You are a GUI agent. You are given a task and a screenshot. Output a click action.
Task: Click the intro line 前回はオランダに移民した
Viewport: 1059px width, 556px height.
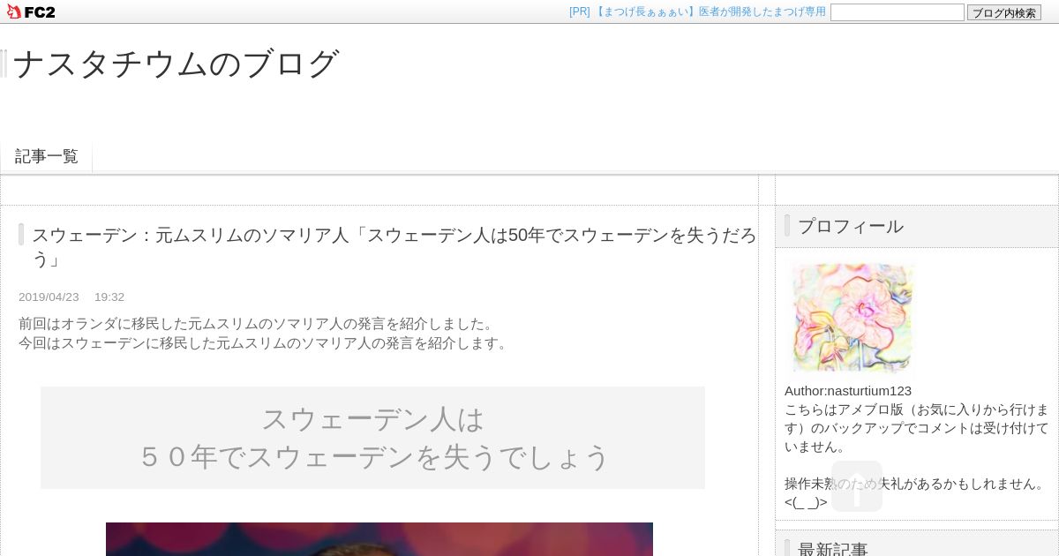pyautogui.click(x=258, y=324)
